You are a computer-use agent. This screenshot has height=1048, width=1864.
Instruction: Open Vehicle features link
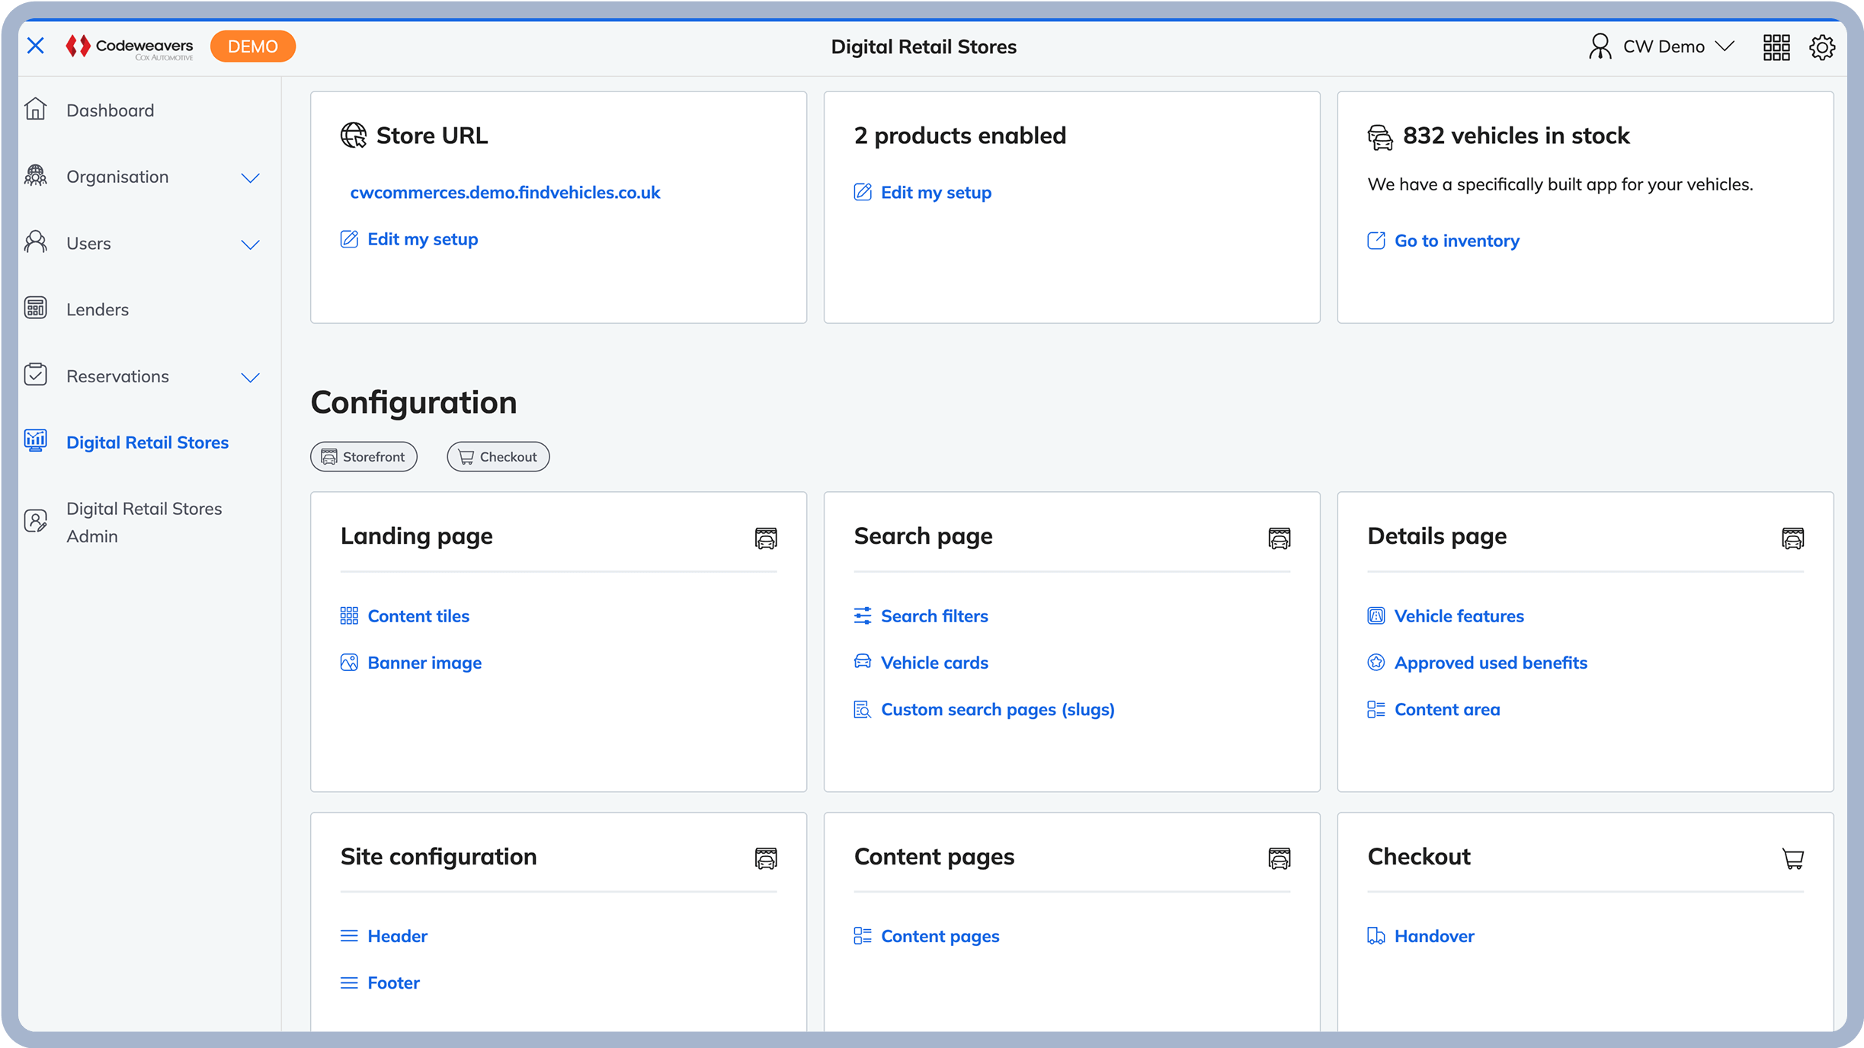[x=1459, y=616]
